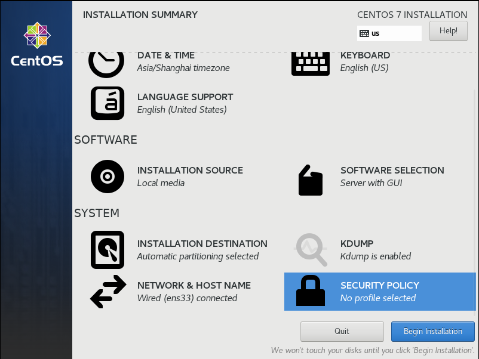The width and height of the screenshot is (479, 359).
Task: Click Begin Installation
Action: point(432,331)
